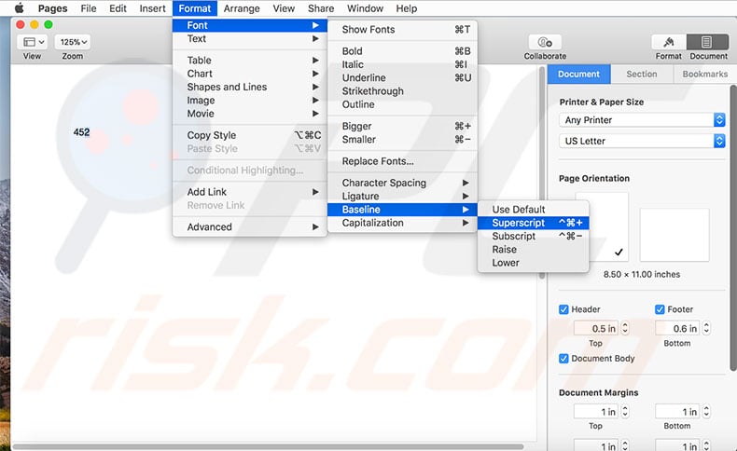Switch to the Section tab
Image resolution: width=737 pixels, height=451 pixels.
coord(642,75)
